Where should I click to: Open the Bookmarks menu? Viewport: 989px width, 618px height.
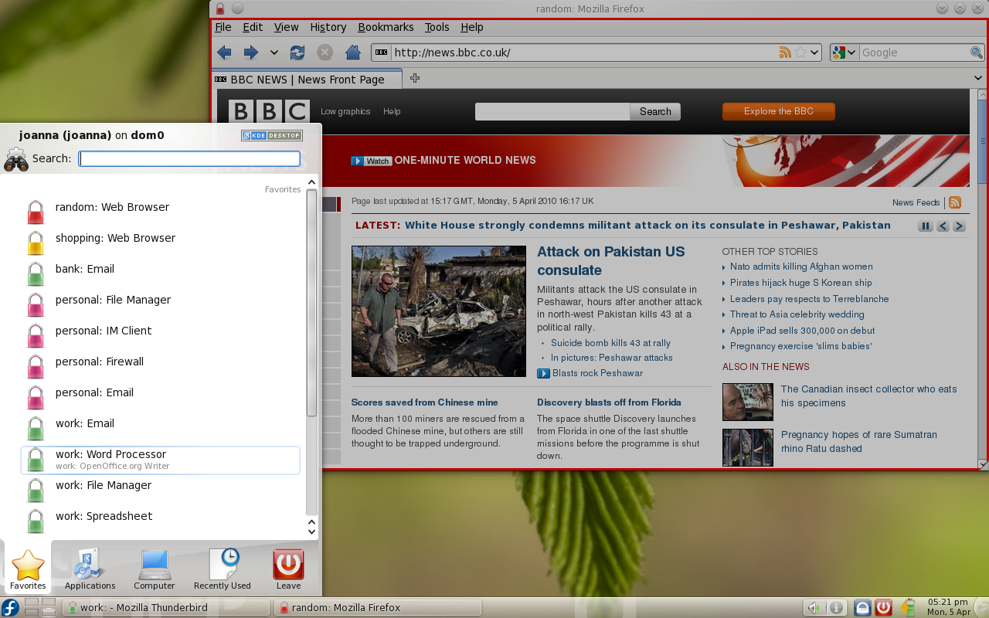[386, 27]
